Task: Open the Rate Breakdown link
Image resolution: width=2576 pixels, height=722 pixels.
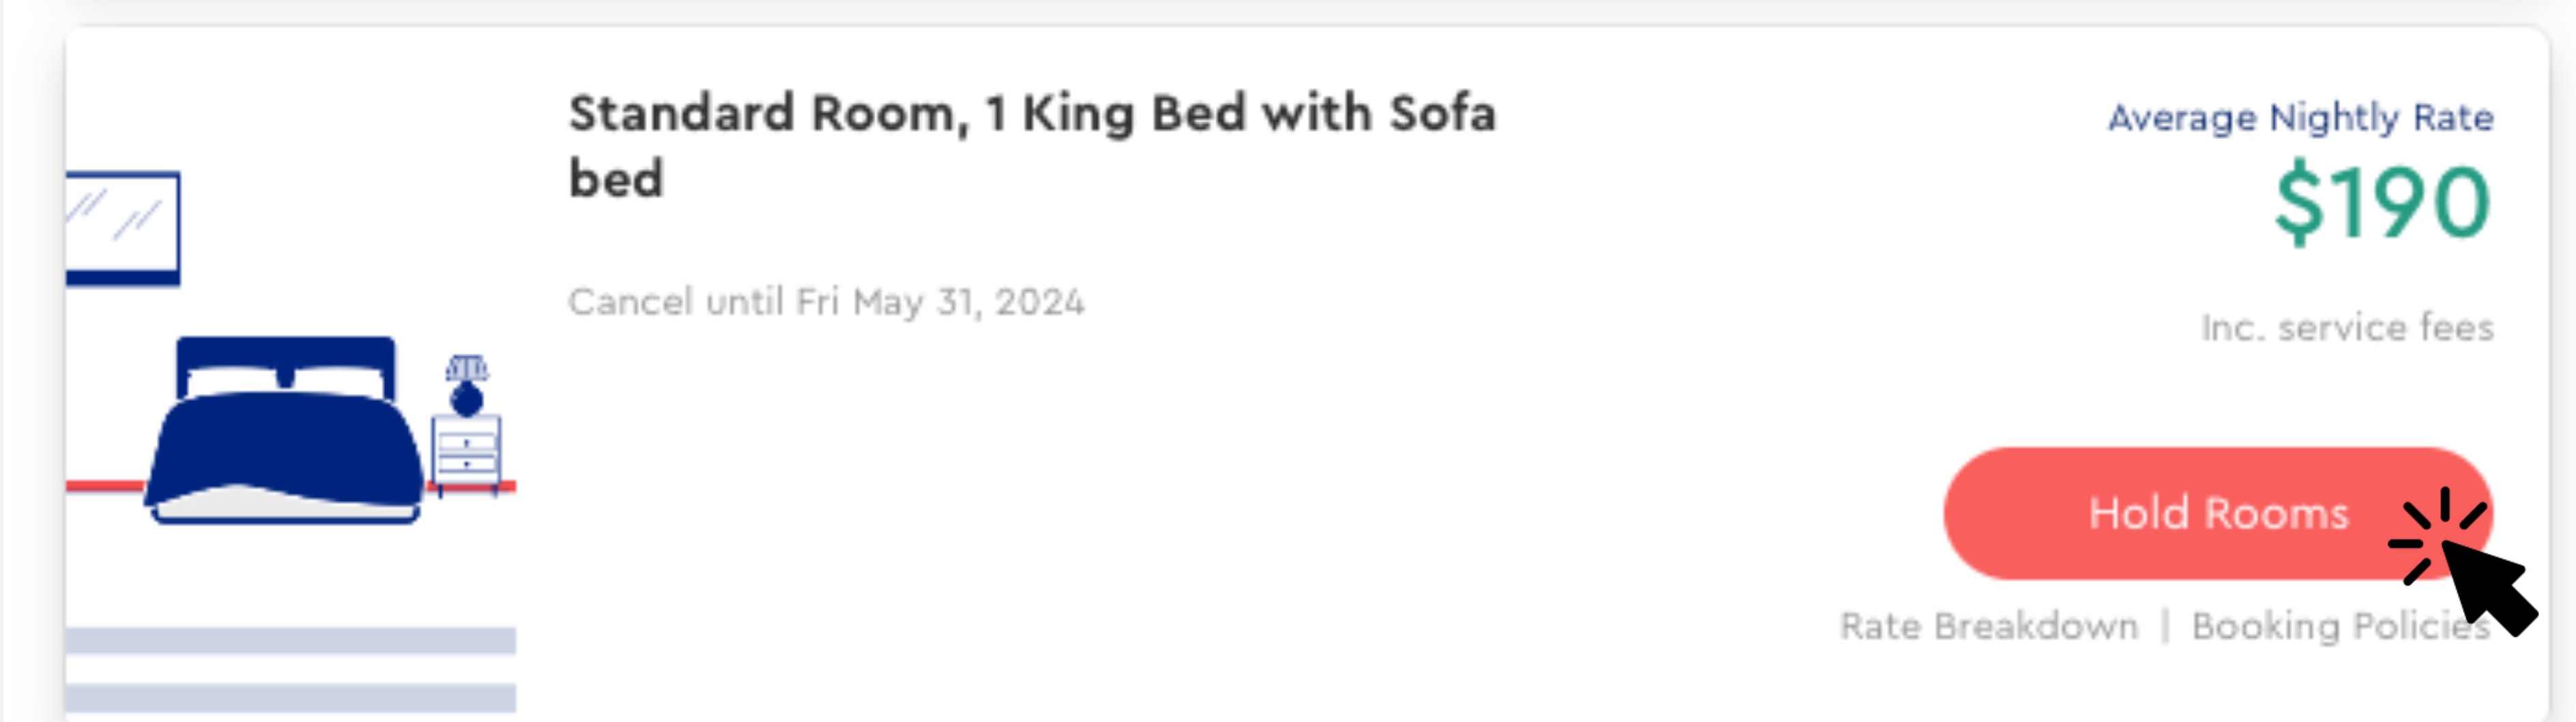Action: tap(1988, 627)
